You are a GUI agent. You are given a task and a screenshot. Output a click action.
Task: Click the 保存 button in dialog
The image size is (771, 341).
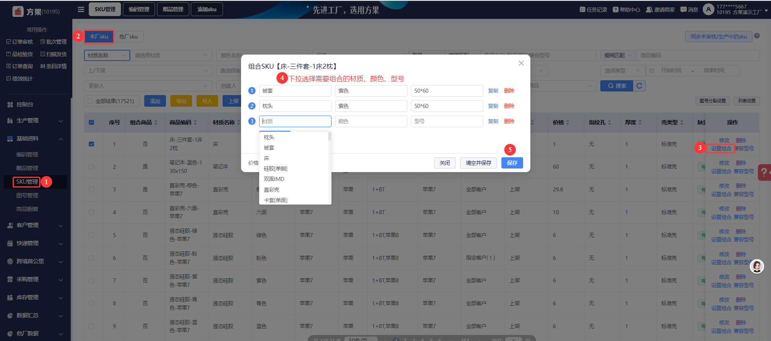(x=512, y=163)
